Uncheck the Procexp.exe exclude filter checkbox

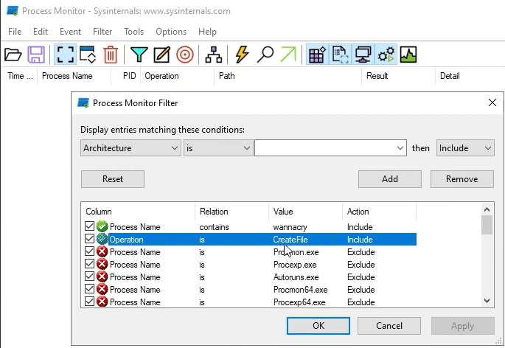click(x=89, y=265)
